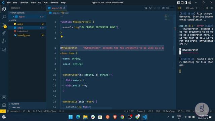The height and width of the screenshot is (121, 215).
Task: Click Live Share in status bar
Action: pyautogui.click(x=50, y=111)
